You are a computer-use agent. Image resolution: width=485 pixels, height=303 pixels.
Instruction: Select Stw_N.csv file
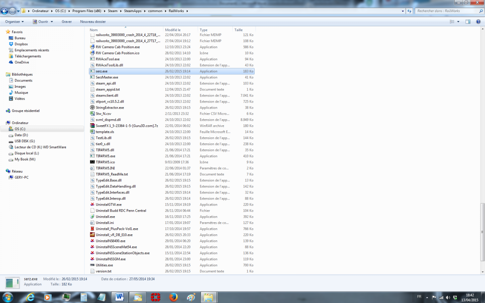pos(103,114)
